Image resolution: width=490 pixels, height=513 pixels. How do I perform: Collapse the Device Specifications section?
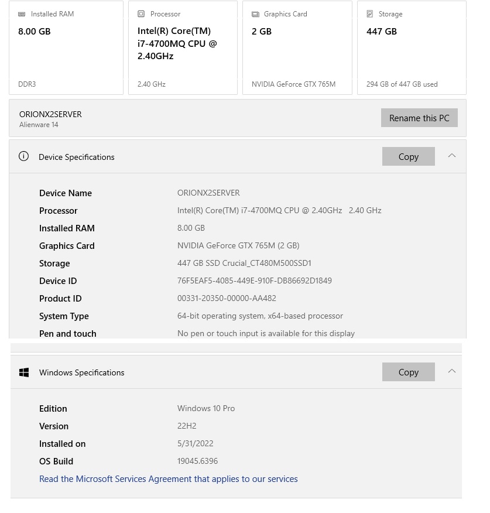[451, 156]
